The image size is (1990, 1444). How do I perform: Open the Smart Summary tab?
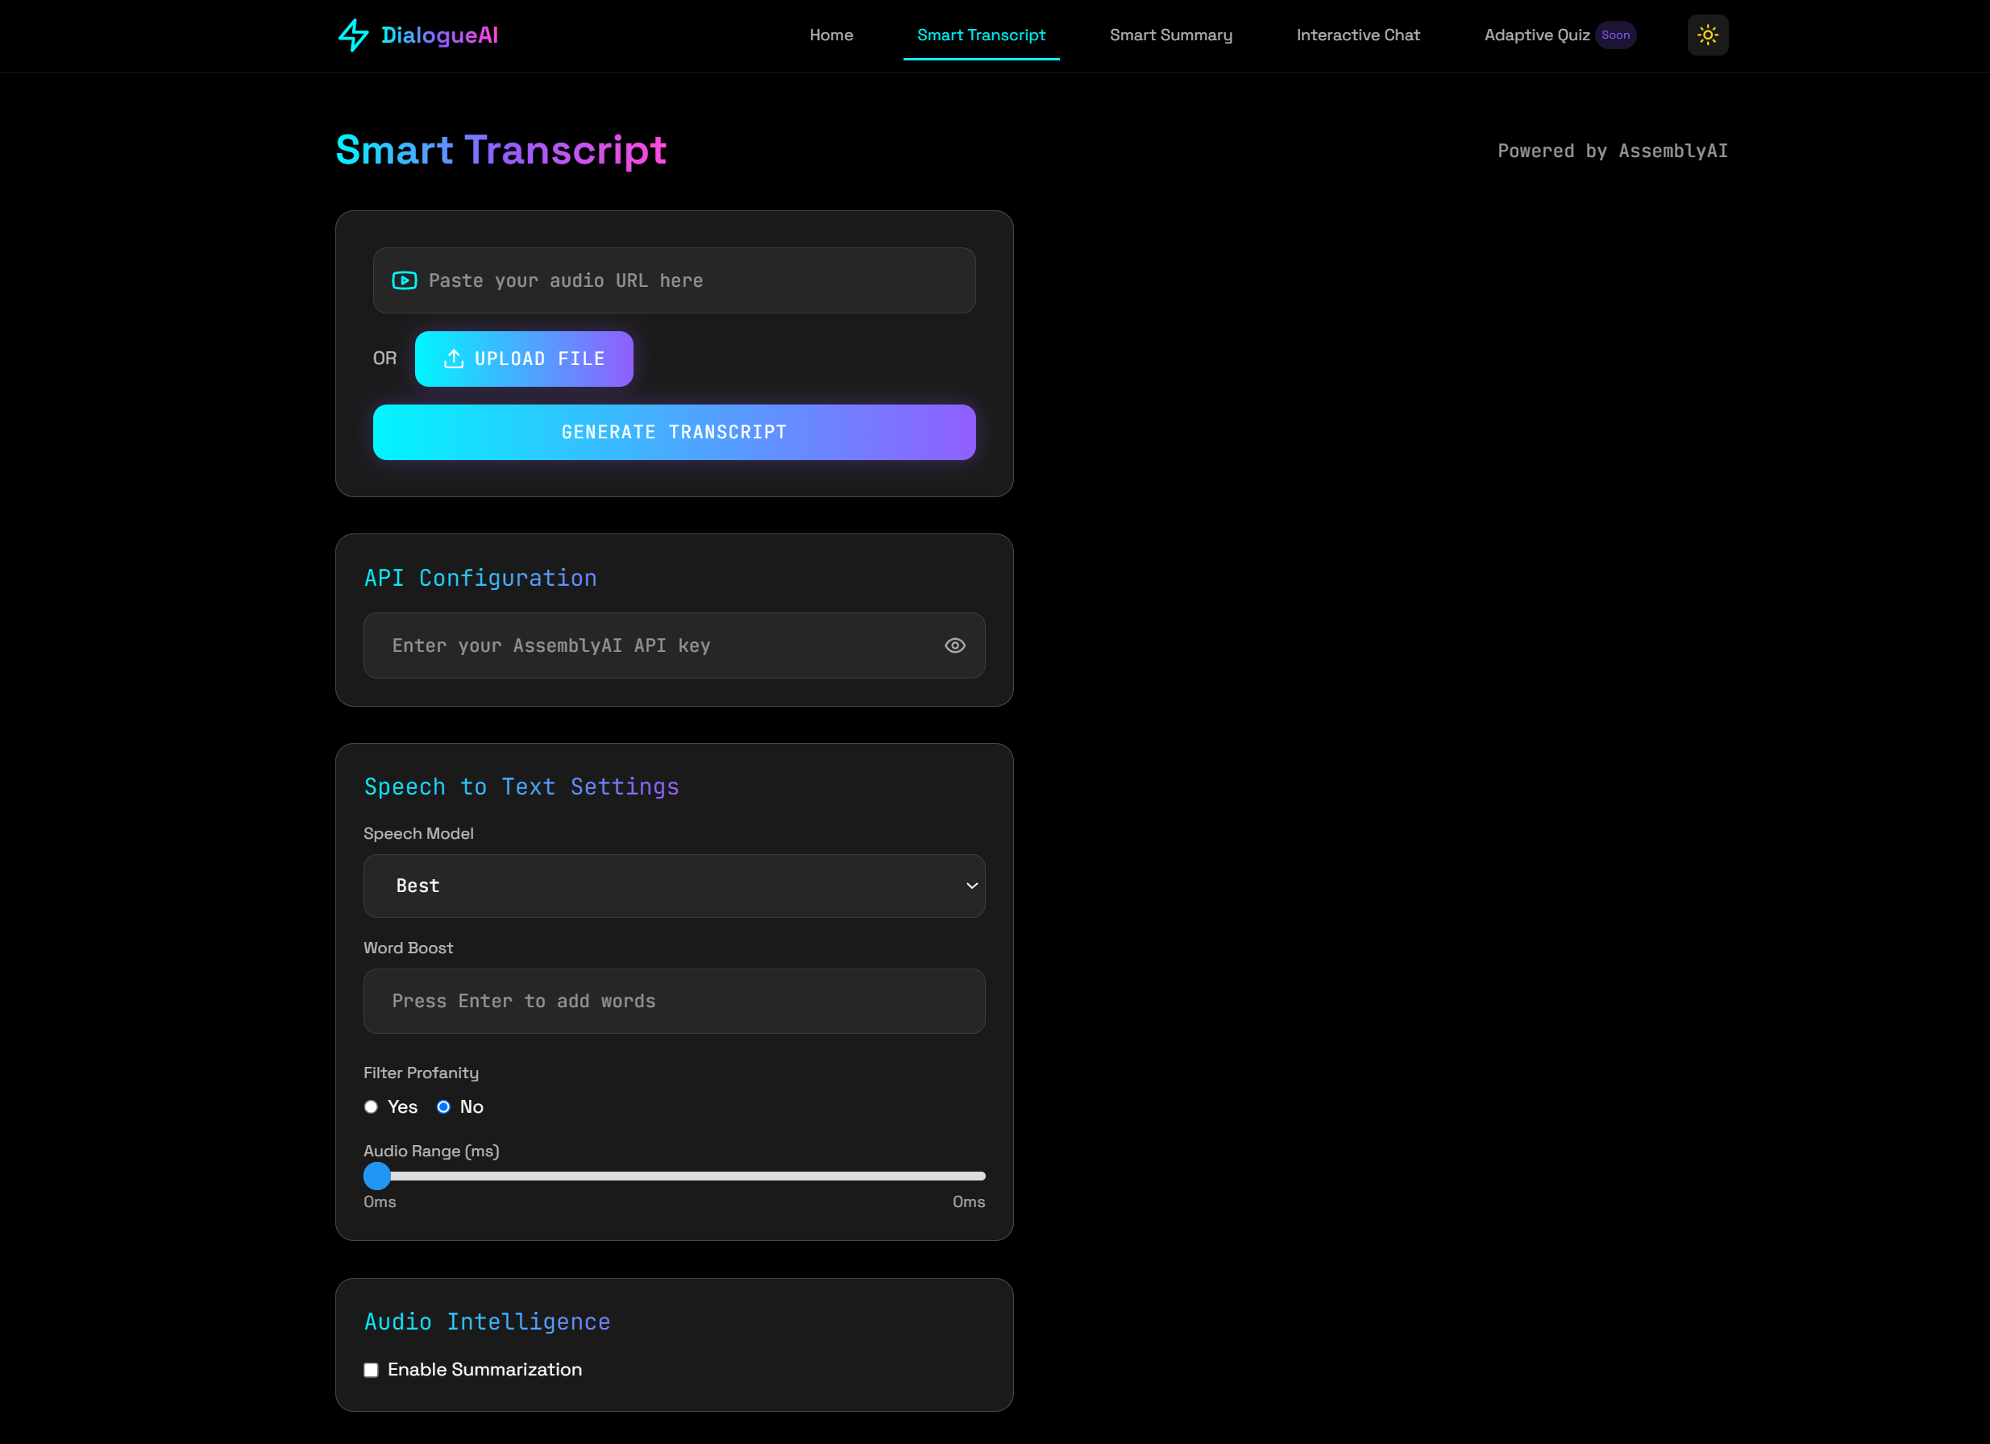pyautogui.click(x=1171, y=34)
